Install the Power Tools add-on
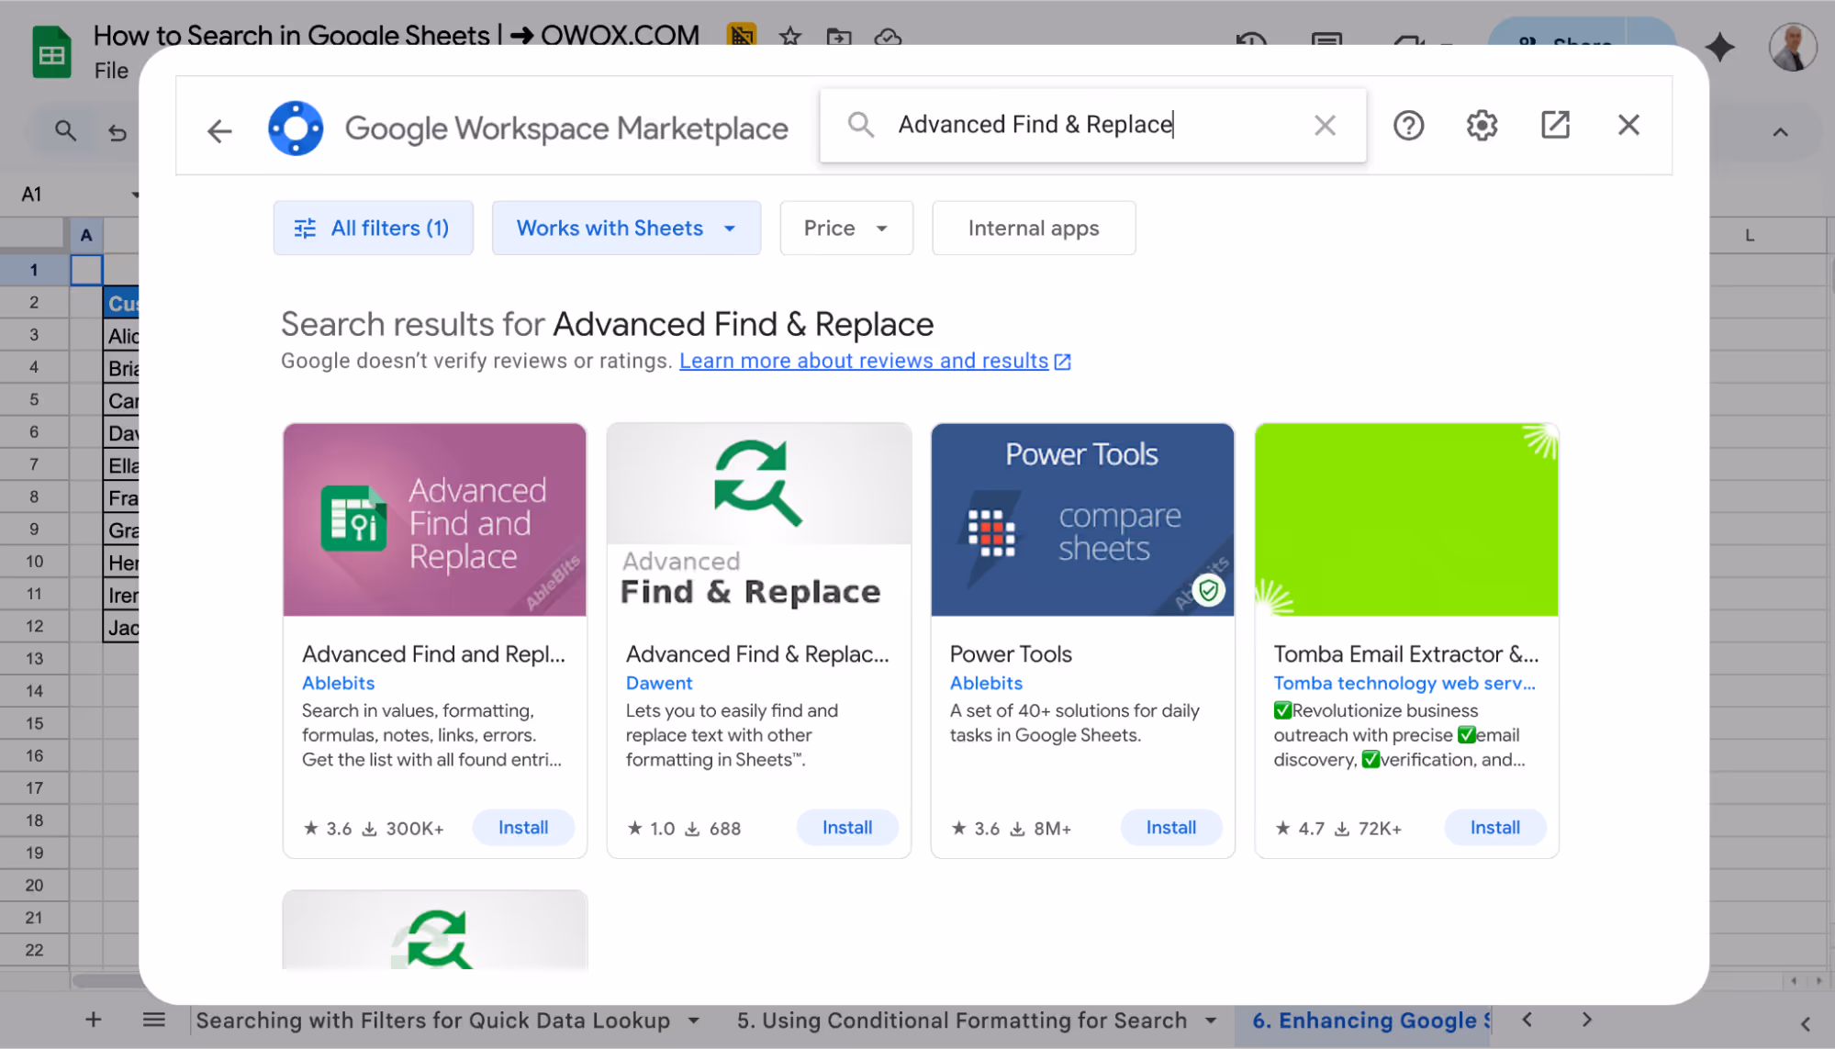This screenshot has width=1835, height=1049. click(1170, 827)
